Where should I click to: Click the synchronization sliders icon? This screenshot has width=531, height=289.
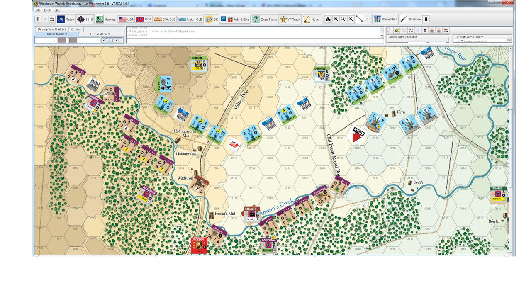[411, 30]
